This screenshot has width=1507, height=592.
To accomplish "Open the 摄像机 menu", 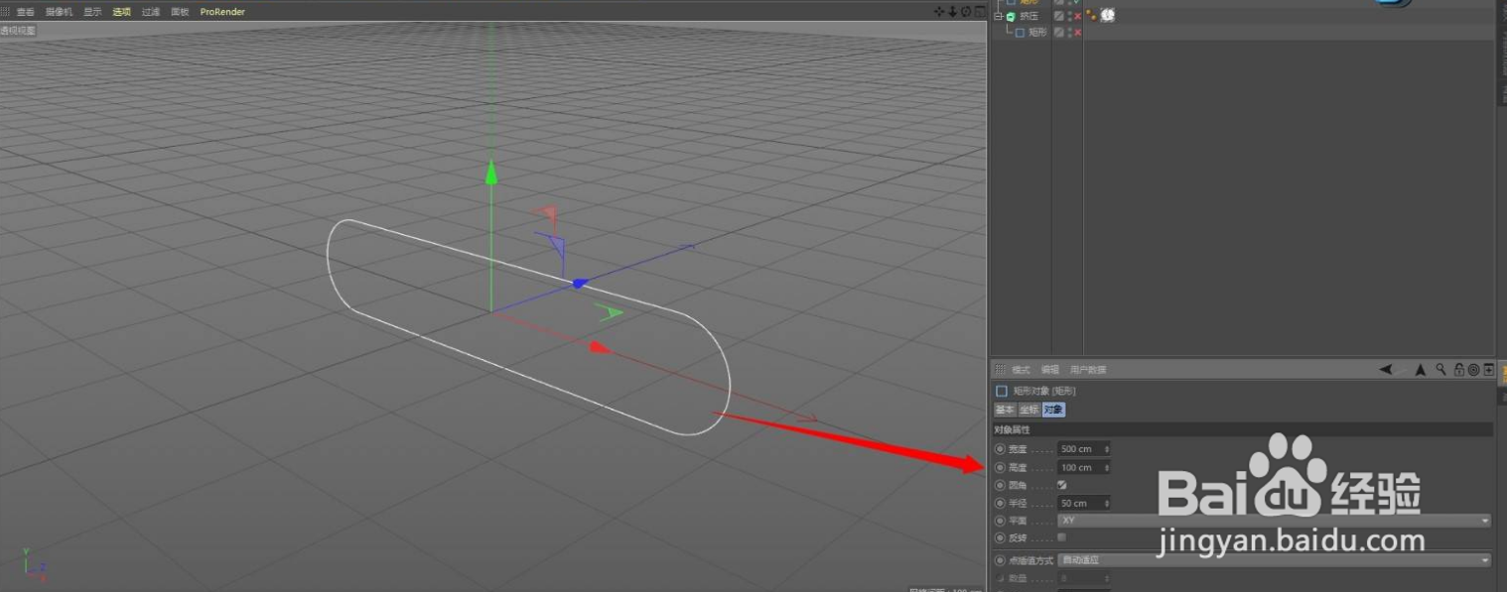I will 59,12.
